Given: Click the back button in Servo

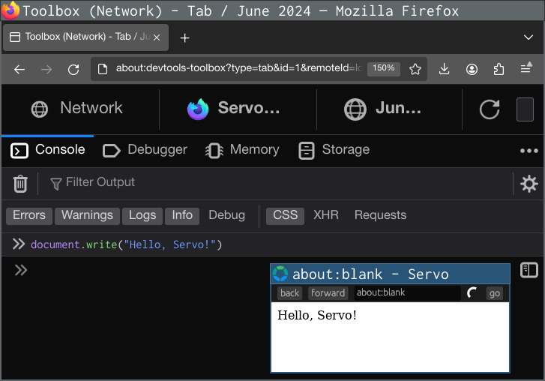Looking at the screenshot, I should click(290, 293).
